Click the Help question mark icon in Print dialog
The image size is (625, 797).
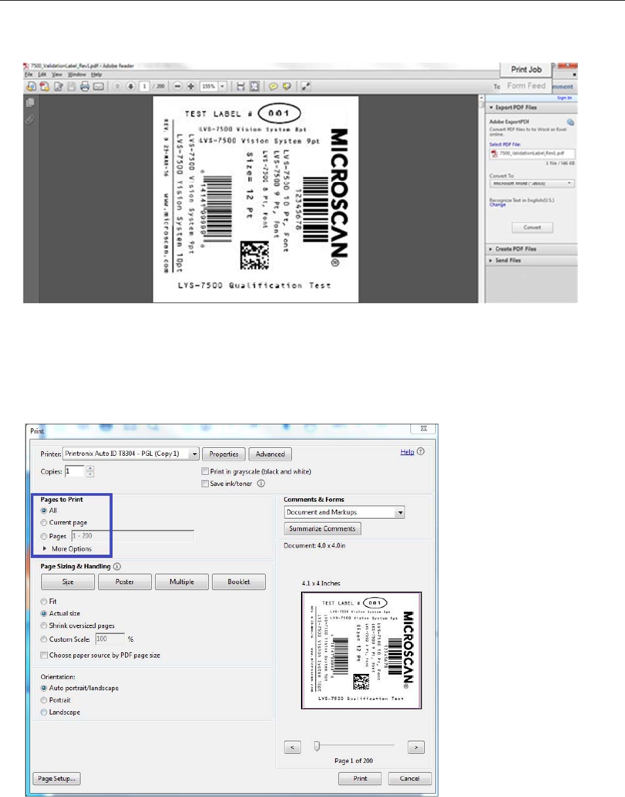click(421, 451)
